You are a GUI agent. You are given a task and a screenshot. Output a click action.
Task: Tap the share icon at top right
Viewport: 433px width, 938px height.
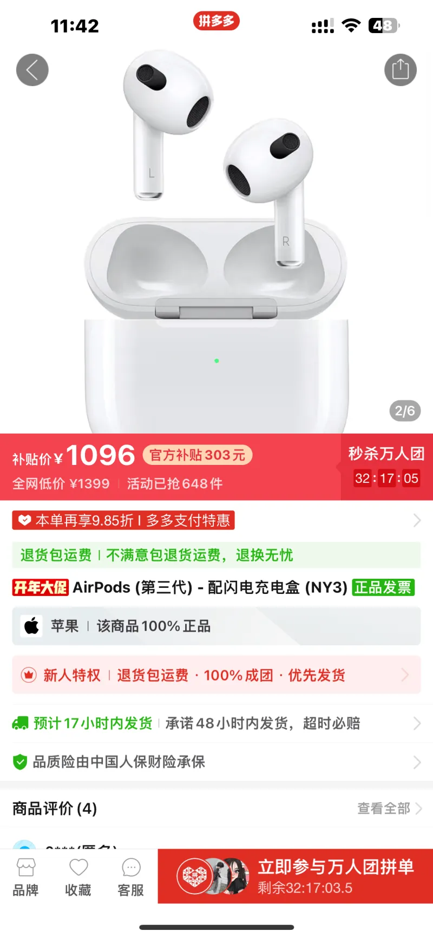pos(401,70)
